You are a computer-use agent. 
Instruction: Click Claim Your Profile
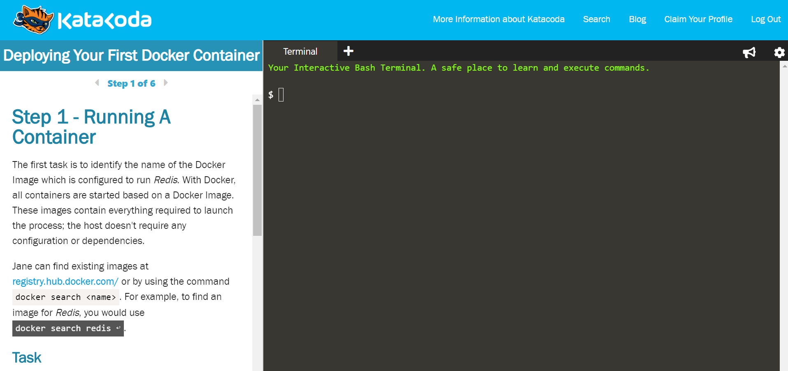pos(698,19)
